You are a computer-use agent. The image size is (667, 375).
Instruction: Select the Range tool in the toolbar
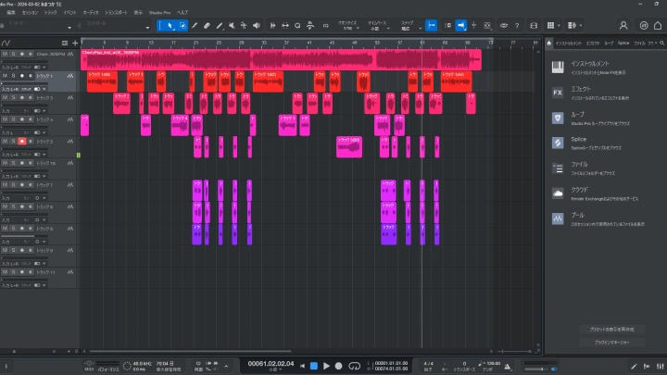(182, 26)
